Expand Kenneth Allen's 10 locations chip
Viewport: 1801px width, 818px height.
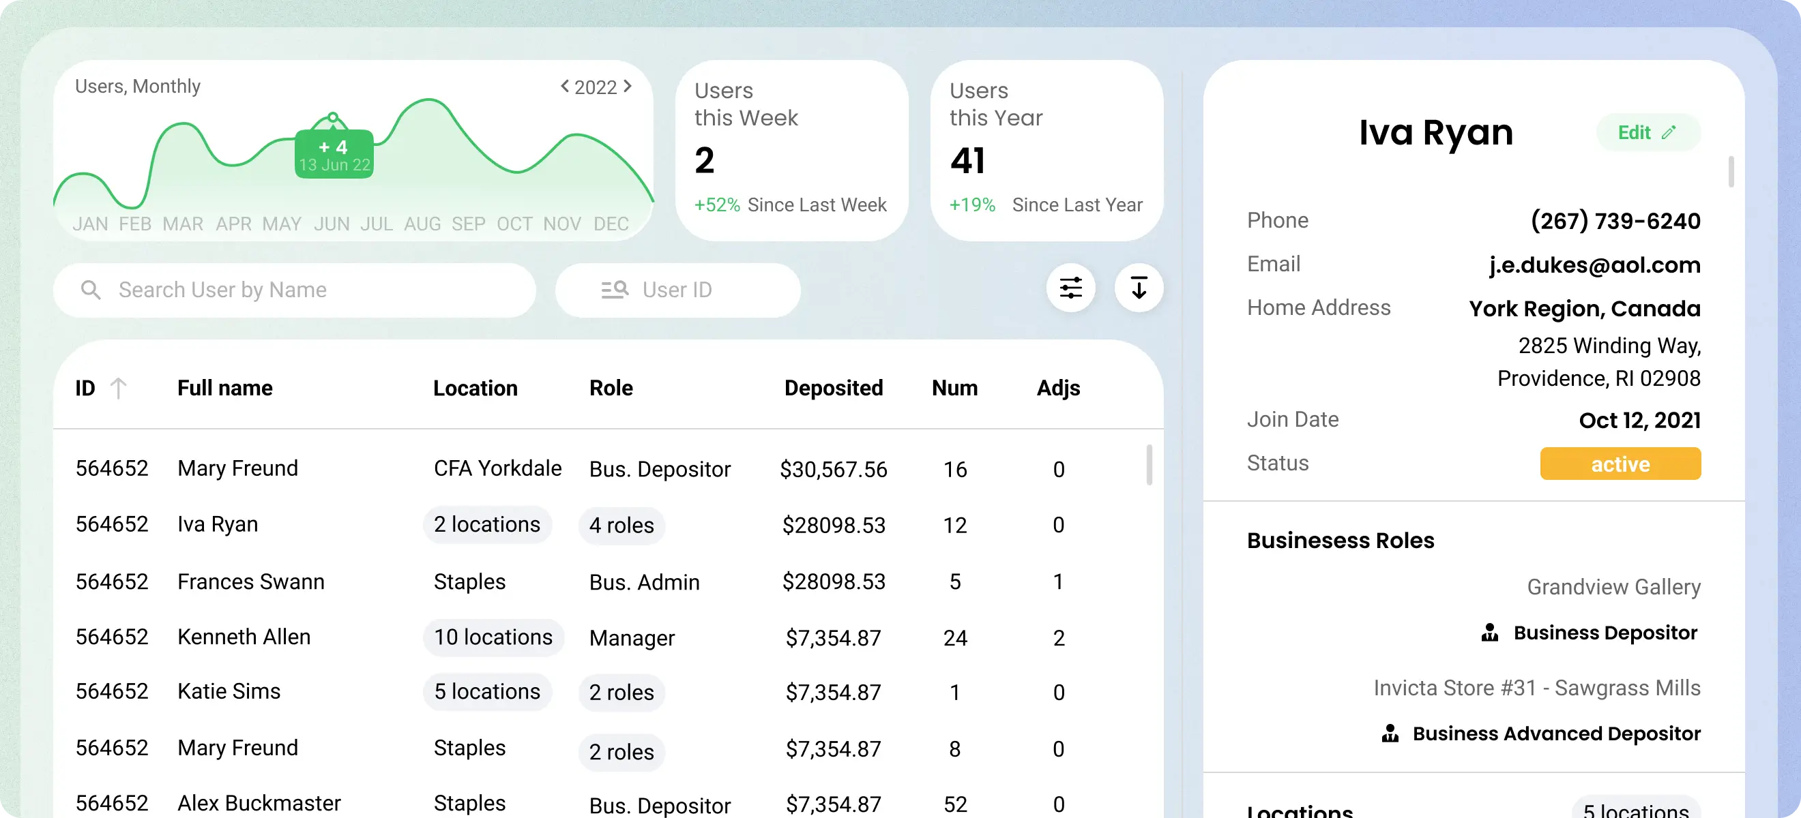click(x=493, y=637)
